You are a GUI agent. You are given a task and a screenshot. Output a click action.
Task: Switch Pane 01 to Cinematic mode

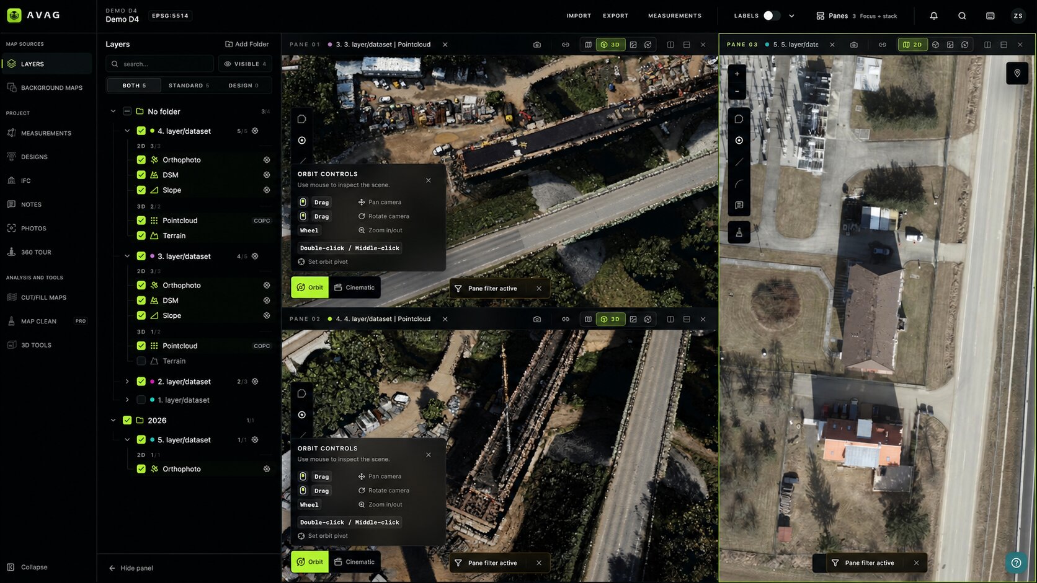click(x=354, y=287)
